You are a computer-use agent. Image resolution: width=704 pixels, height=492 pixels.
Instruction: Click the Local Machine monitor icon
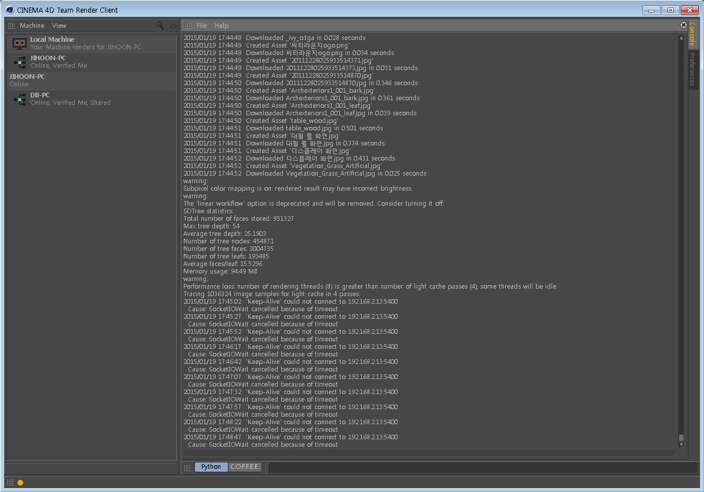(20, 43)
